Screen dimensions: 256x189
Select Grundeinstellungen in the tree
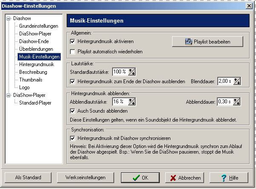[x=38, y=26]
